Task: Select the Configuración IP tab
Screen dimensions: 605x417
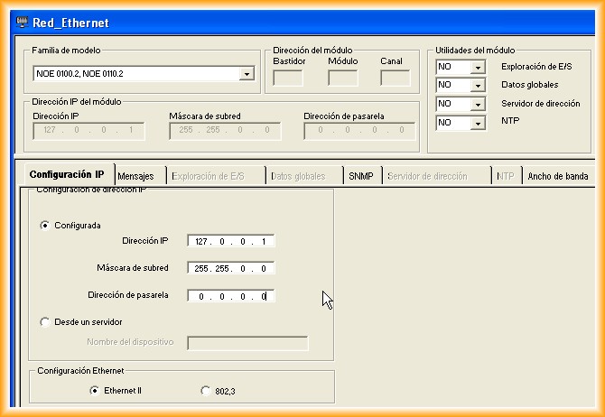Action: pos(66,175)
